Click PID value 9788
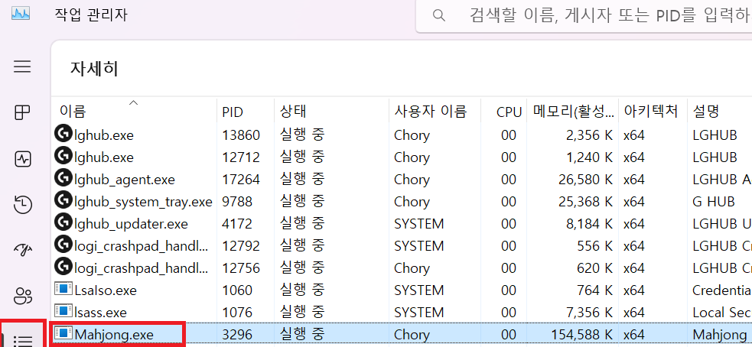The image size is (752, 347). [x=237, y=202]
